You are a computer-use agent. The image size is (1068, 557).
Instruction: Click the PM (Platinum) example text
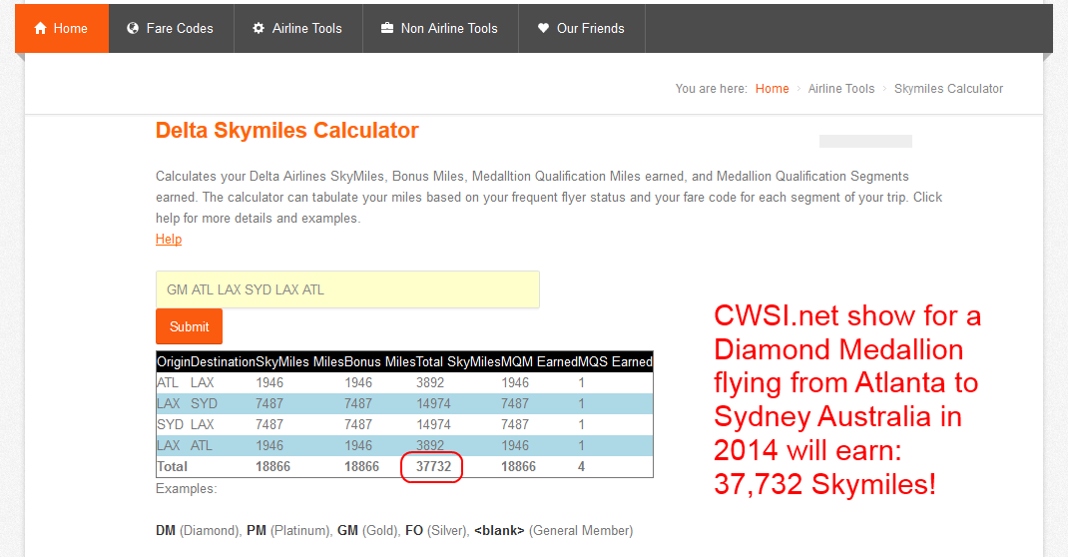[288, 530]
